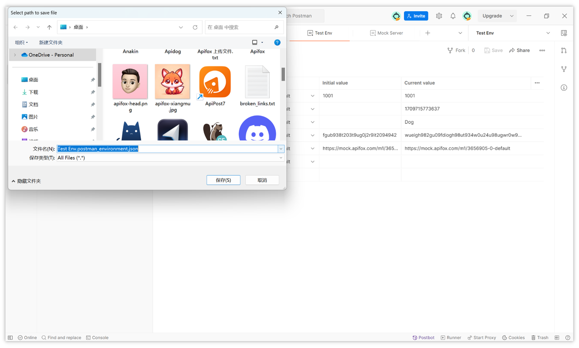579x348 pixels.
Task: Open the Postbot assistant
Action: coord(423,338)
